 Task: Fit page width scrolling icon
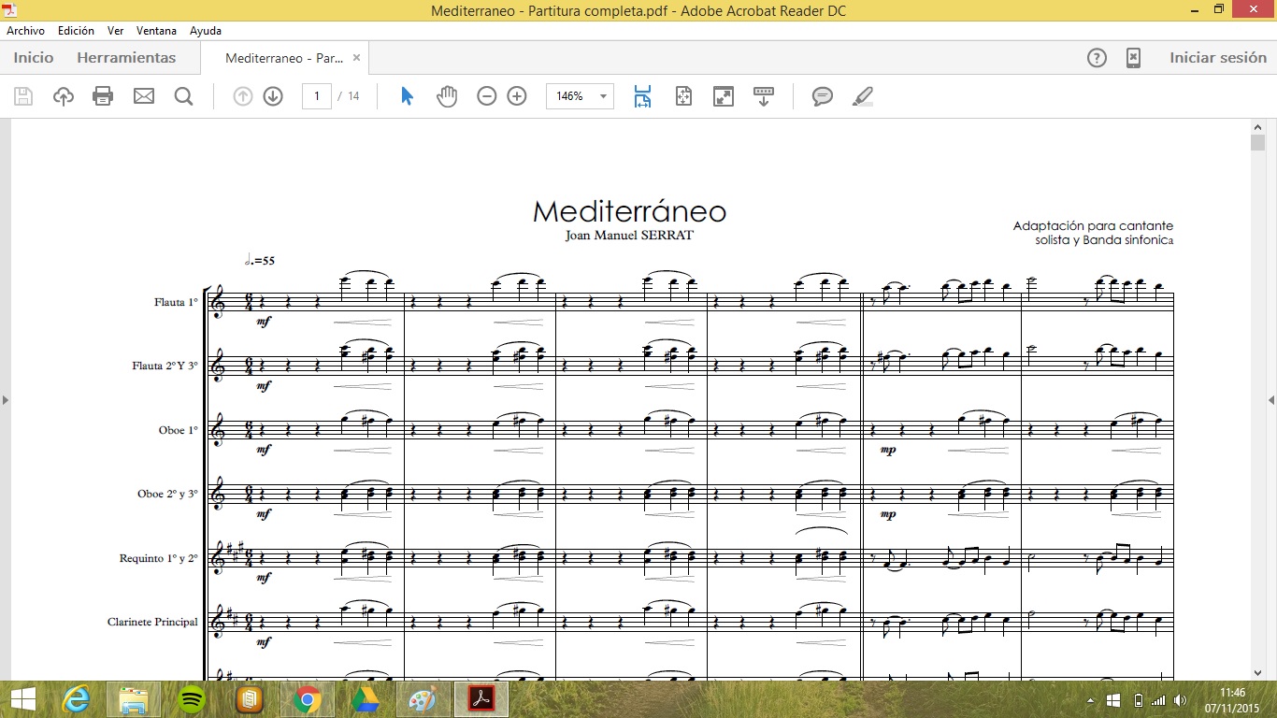(x=642, y=96)
